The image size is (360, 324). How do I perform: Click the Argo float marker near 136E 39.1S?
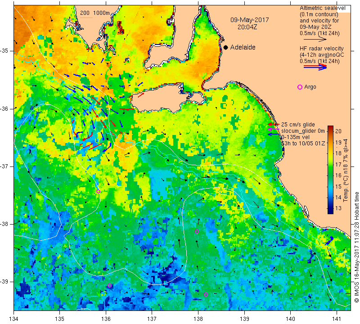pos(109,286)
